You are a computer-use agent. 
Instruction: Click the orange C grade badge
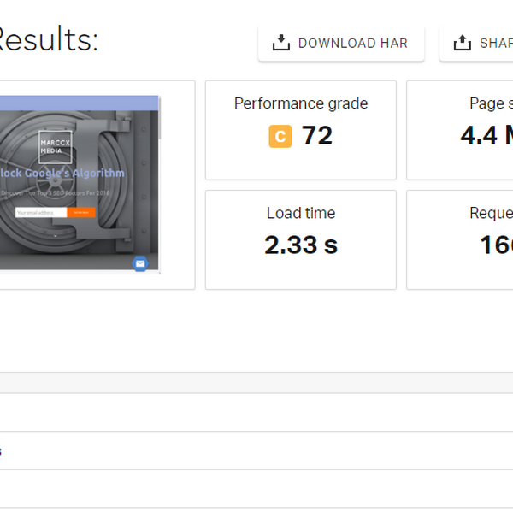click(x=280, y=136)
